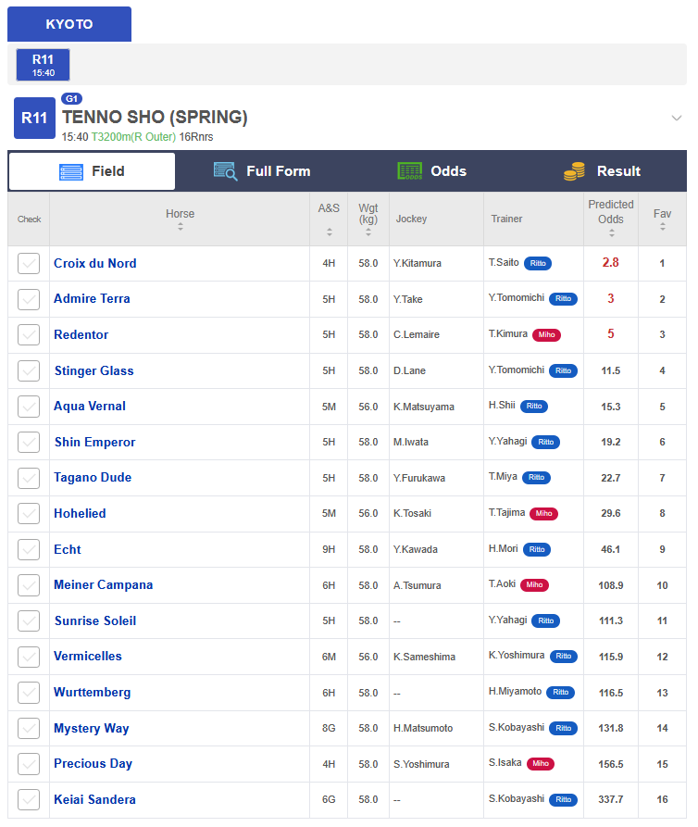Open Stinger Glass horse link
The height and width of the screenshot is (827, 698).
(93, 370)
